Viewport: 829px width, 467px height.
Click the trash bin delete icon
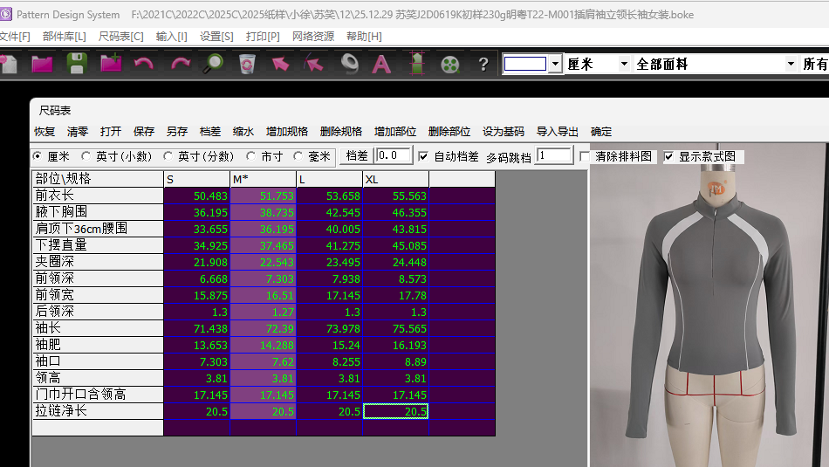[x=247, y=64]
